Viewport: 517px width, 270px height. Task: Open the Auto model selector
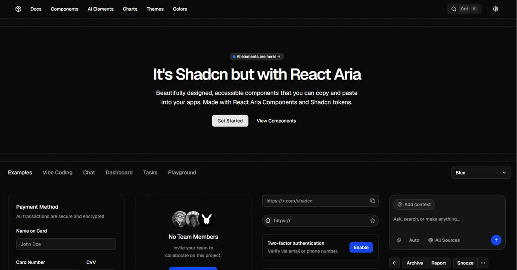click(414, 240)
